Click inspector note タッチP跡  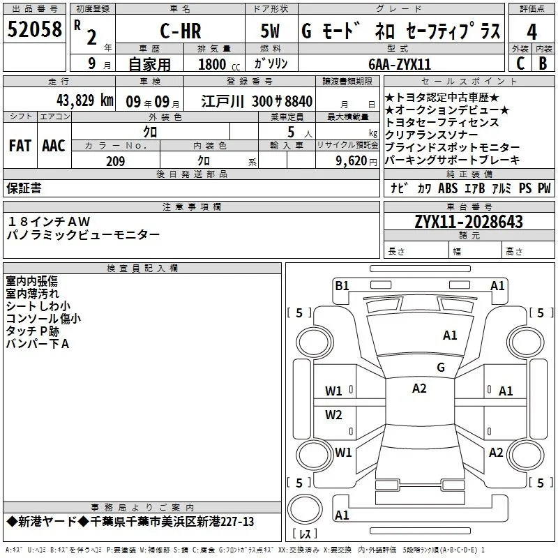pos(32,331)
